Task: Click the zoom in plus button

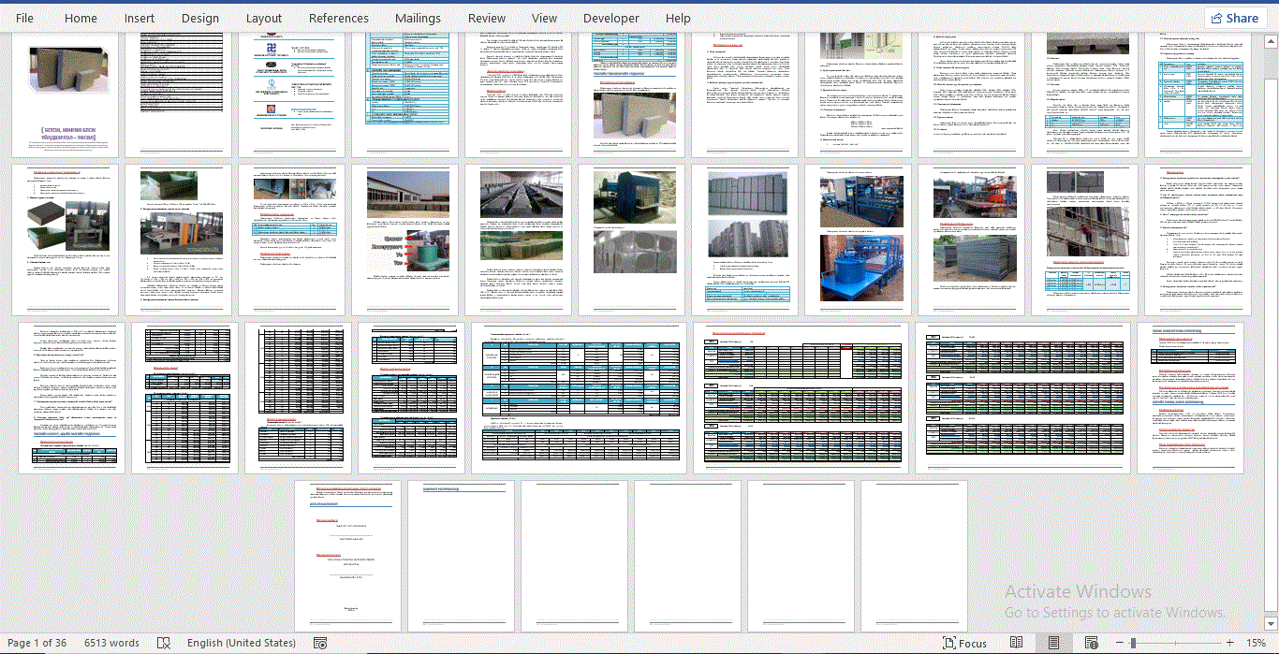Action: coord(1231,643)
